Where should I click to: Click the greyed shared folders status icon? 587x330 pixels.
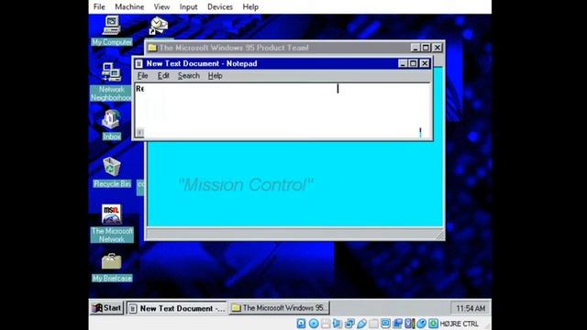pos(373,324)
